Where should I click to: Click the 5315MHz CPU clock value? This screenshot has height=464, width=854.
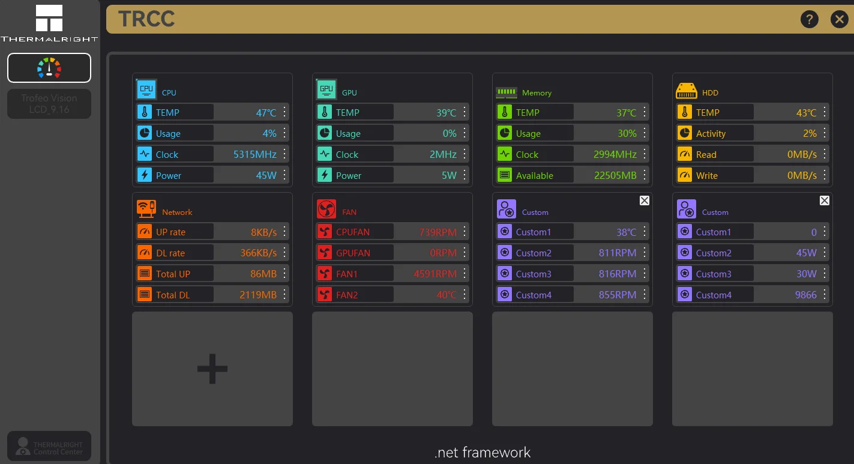pos(255,154)
